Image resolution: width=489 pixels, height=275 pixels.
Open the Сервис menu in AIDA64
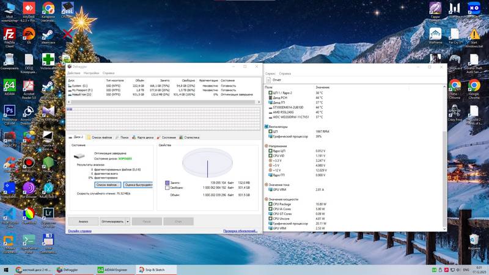tap(270, 73)
